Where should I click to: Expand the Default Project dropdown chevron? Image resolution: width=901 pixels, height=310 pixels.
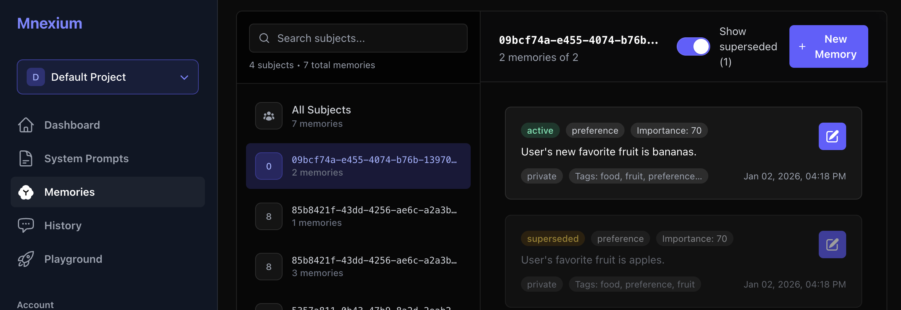pyautogui.click(x=184, y=77)
